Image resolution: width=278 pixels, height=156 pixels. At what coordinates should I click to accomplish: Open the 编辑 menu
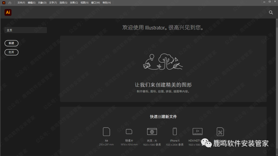[32, 2]
